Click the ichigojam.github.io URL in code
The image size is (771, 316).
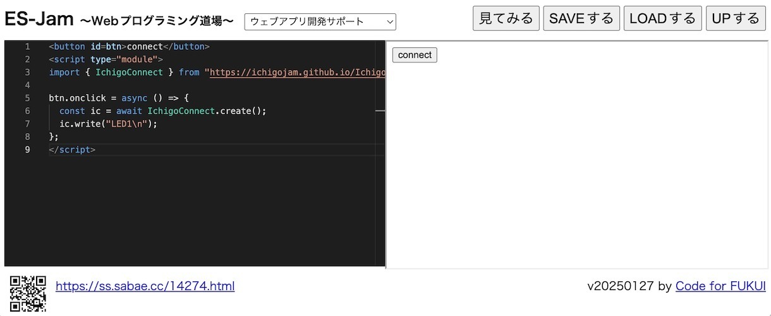297,73
